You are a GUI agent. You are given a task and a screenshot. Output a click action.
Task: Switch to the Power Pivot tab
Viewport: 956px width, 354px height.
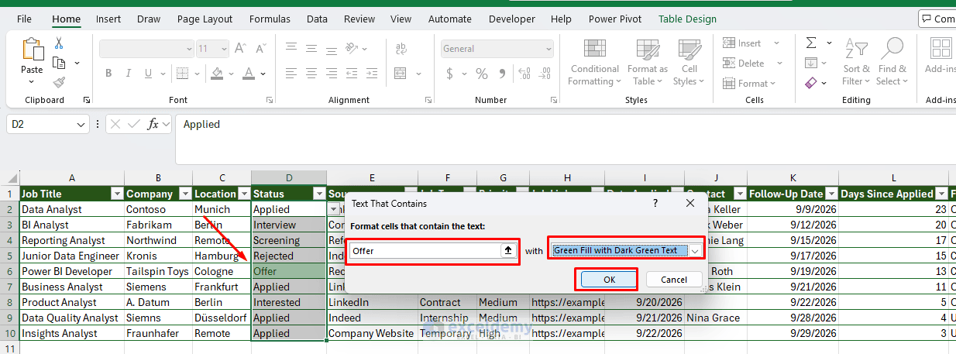pos(615,19)
